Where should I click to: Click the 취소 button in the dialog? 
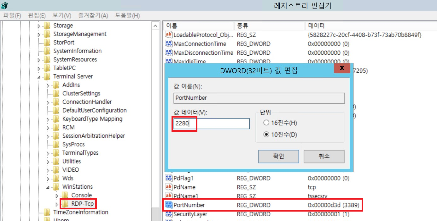pos(324,156)
